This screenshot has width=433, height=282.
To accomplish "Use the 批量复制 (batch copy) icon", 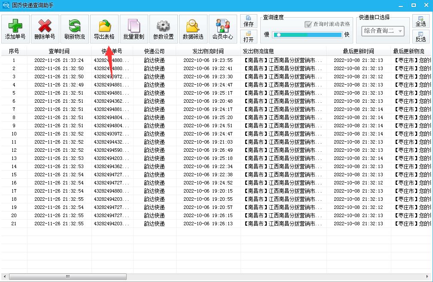I will pos(133,28).
